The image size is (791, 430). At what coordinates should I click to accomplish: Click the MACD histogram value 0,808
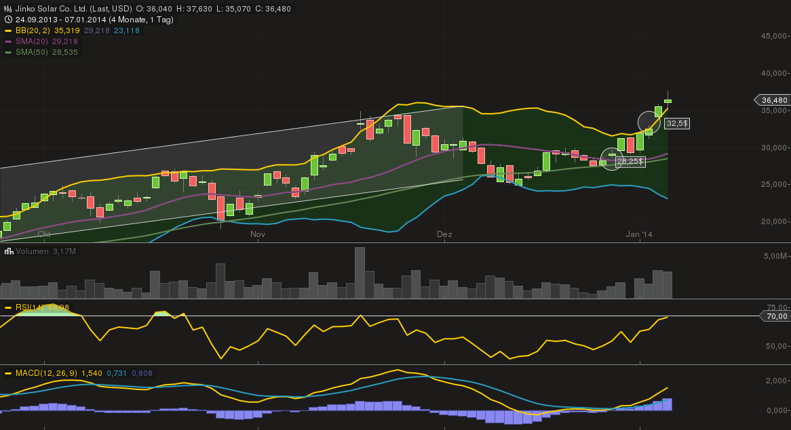pos(142,374)
